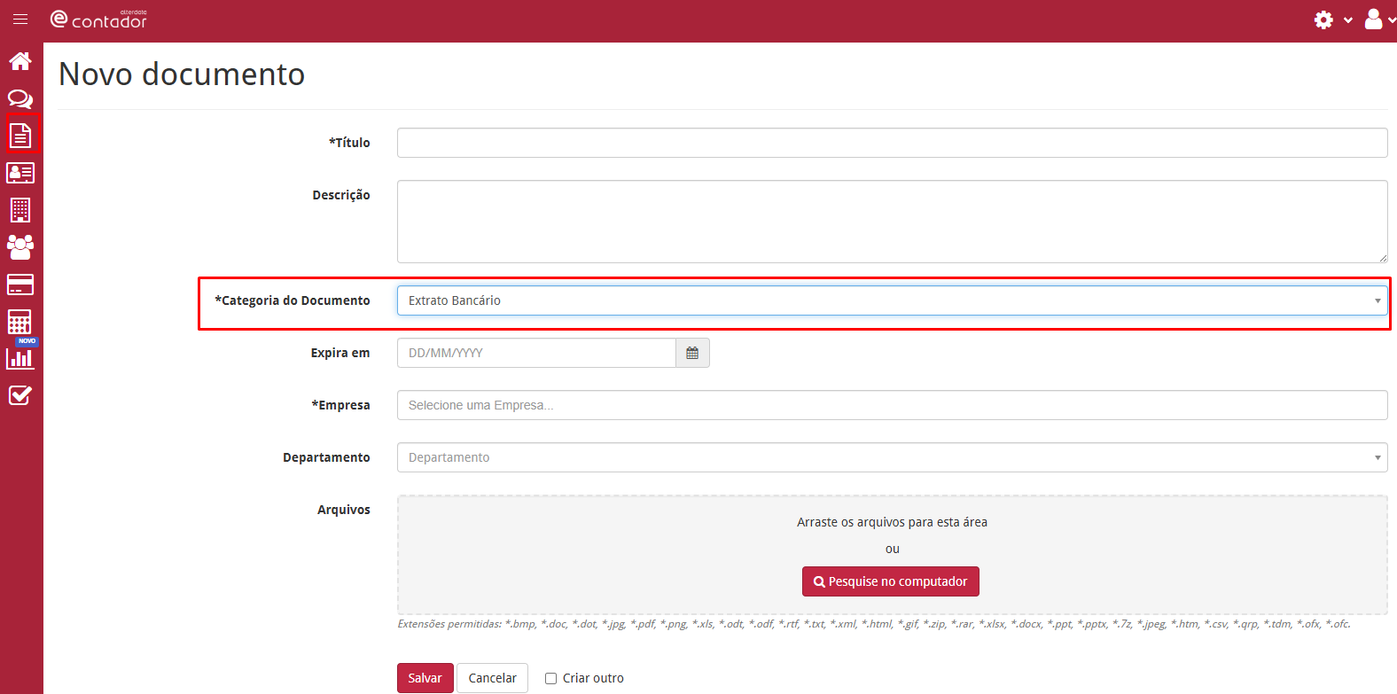Open the calculator grid sidebar icon
Image resolution: width=1397 pixels, height=694 pixels.
click(x=20, y=321)
